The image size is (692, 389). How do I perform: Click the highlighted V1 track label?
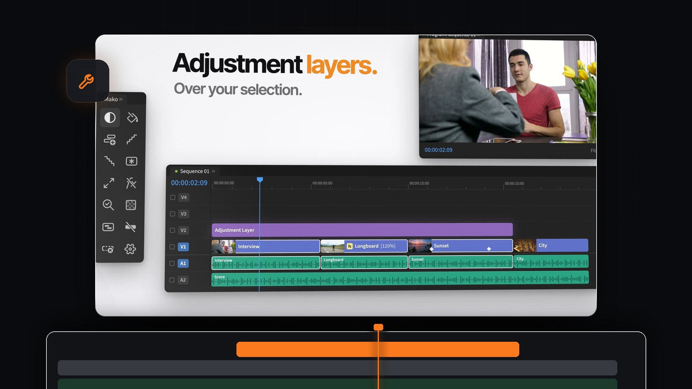point(183,247)
